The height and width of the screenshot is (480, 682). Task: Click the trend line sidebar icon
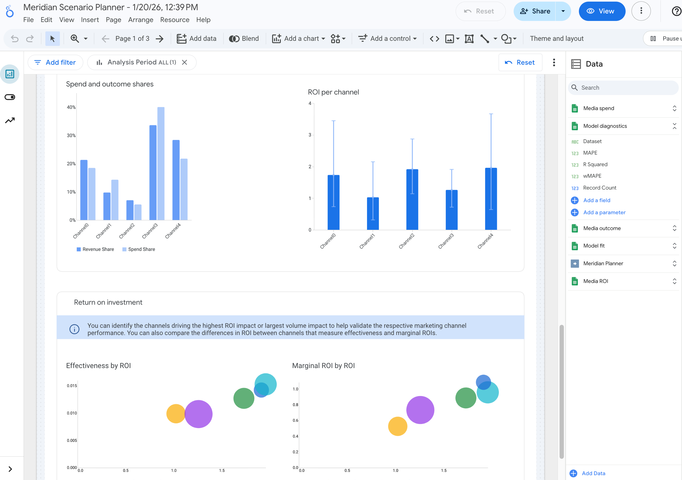pyautogui.click(x=10, y=120)
